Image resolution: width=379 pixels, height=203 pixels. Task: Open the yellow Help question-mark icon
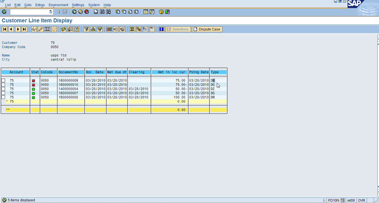pos(161,12)
